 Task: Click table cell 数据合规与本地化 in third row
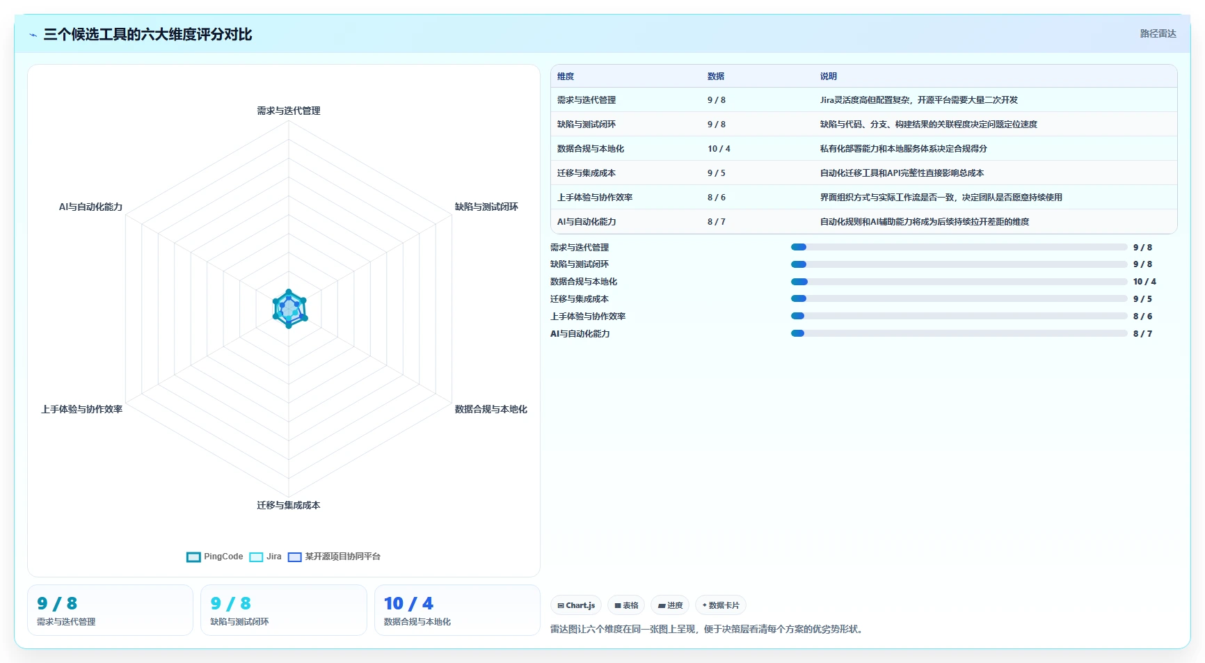[591, 149]
